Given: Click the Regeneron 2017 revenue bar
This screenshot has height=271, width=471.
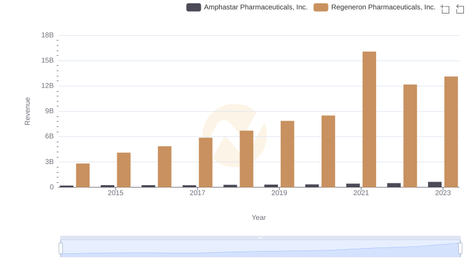Looking at the screenshot, I should (x=205, y=162).
